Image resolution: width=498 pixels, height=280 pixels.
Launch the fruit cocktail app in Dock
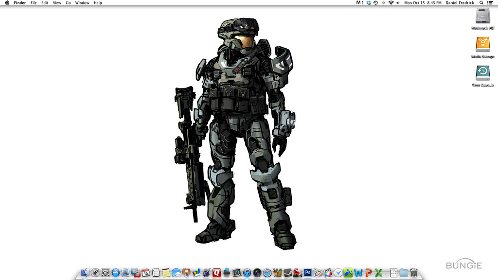point(278,272)
